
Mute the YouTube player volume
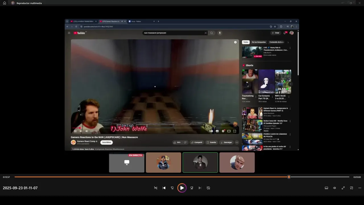pyautogui.click(x=86, y=131)
